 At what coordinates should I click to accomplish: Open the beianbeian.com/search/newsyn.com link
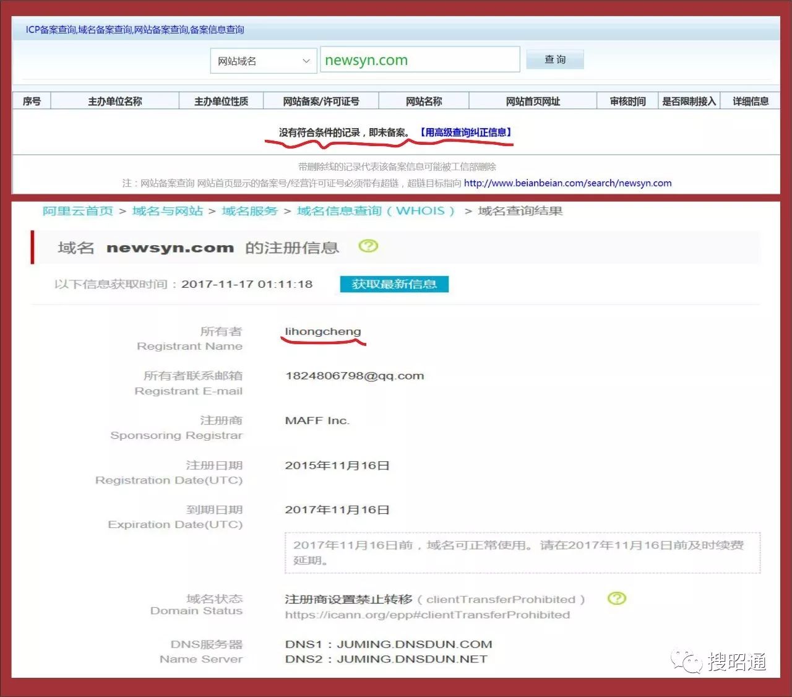tap(567, 183)
